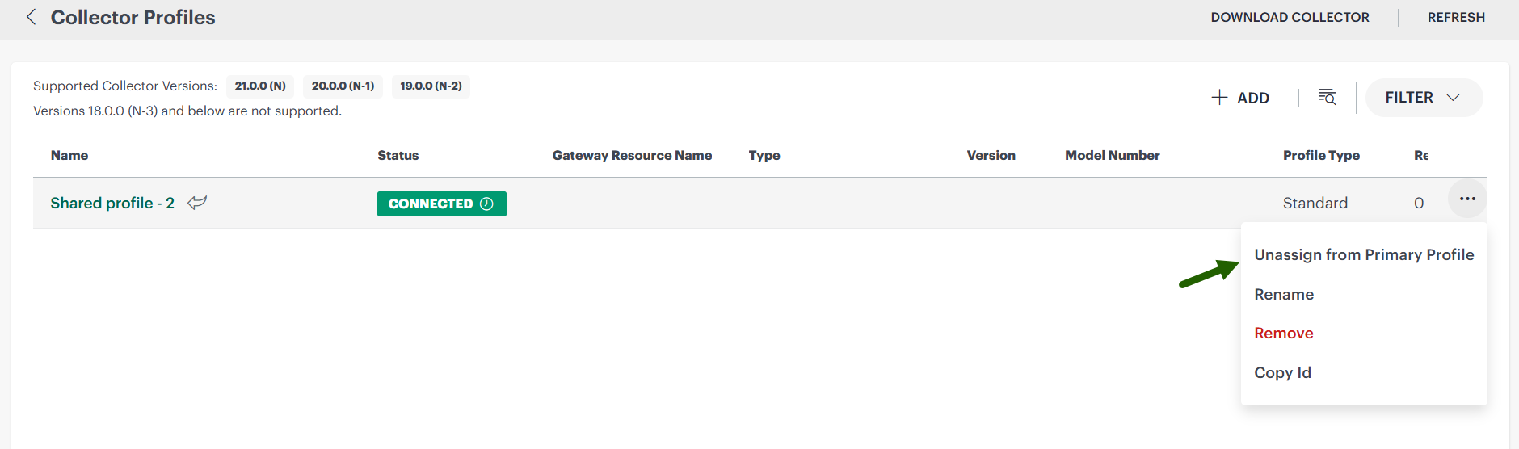This screenshot has height=449, width=1519.
Task: Expand the FILTER dropdown
Action: (1424, 98)
